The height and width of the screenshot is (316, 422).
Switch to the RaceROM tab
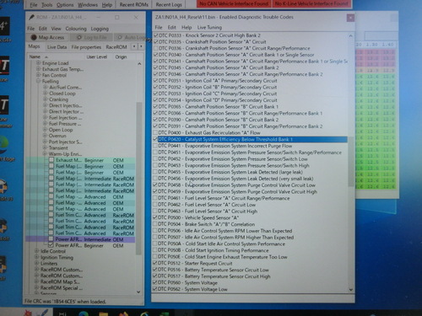116,47
